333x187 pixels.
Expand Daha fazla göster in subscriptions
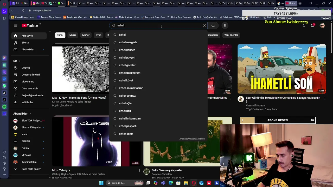click(x=29, y=169)
